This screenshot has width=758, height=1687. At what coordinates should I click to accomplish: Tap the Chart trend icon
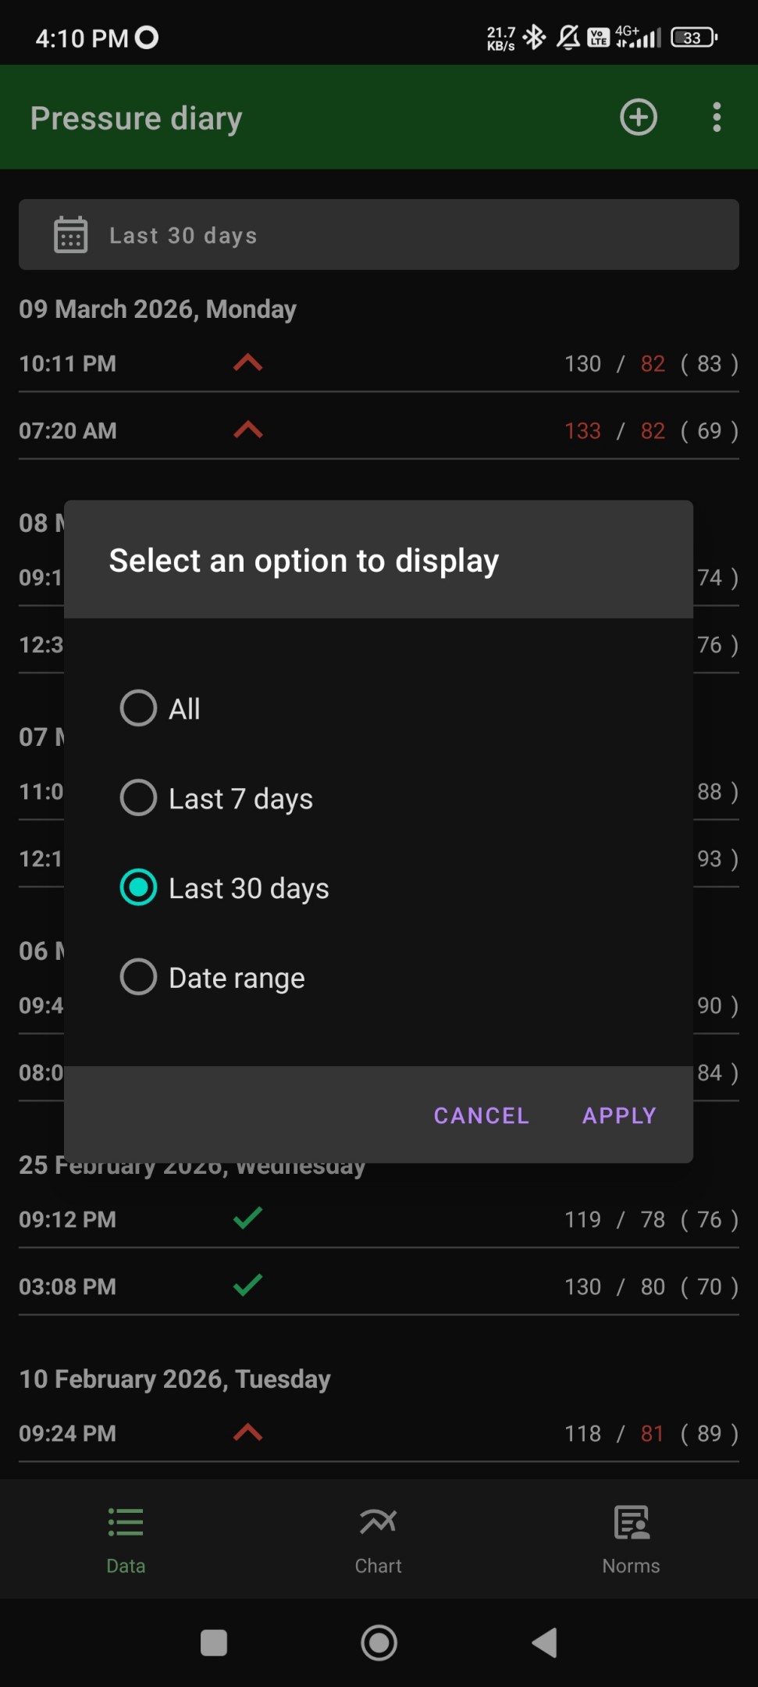[378, 1523]
